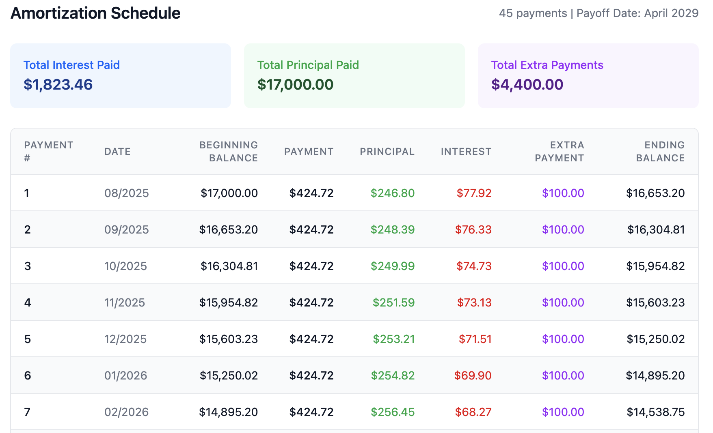Image resolution: width=713 pixels, height=433 pixels.
Task: Sort by the Date column header
Action: pyautogui.click(x=117, y=151)
